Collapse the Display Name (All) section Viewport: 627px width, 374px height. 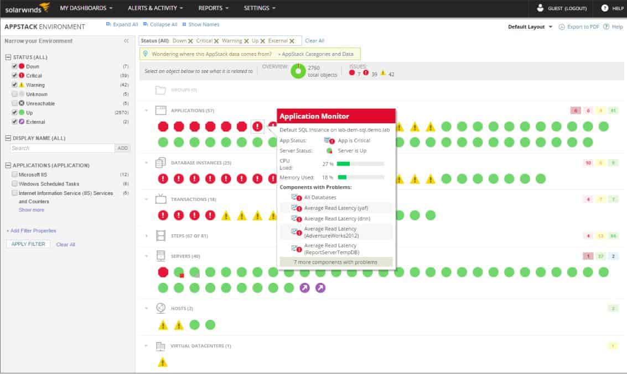point(8,138)
